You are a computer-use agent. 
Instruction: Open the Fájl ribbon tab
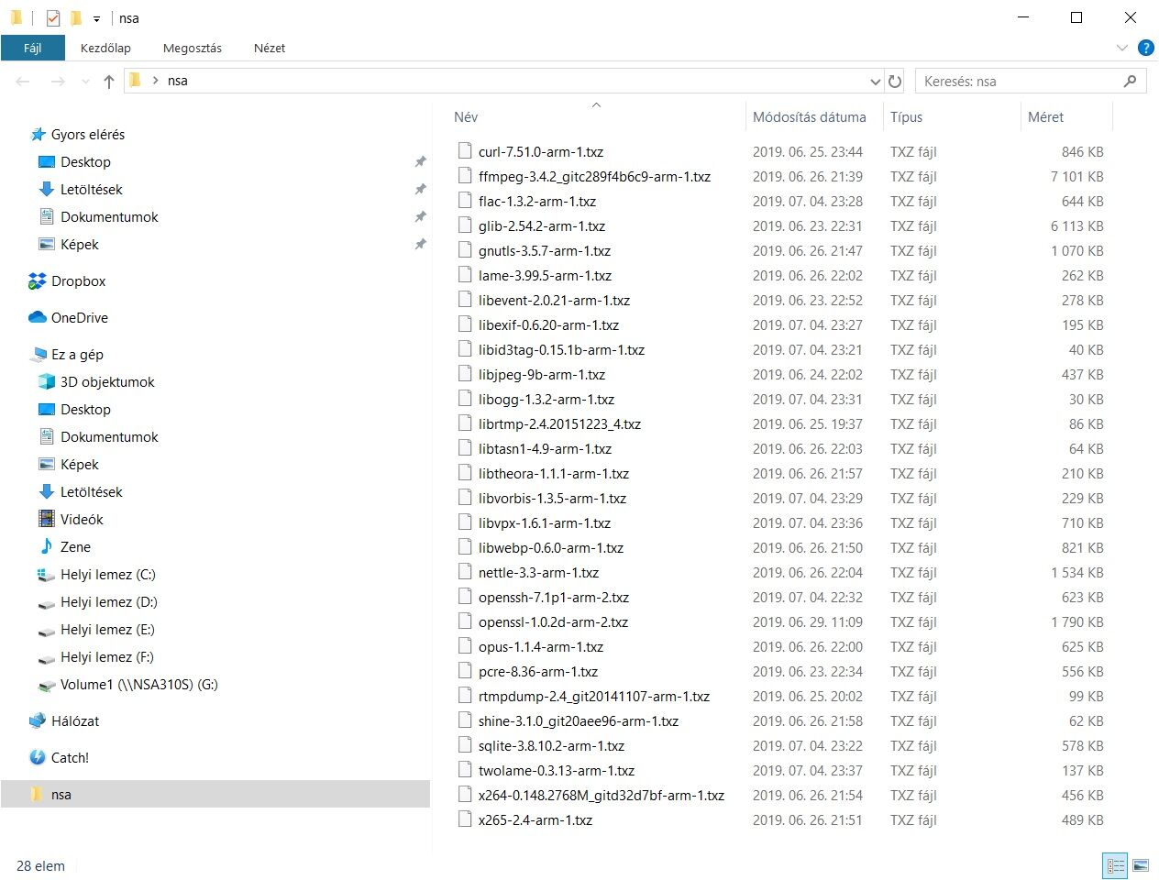[33, 48]
